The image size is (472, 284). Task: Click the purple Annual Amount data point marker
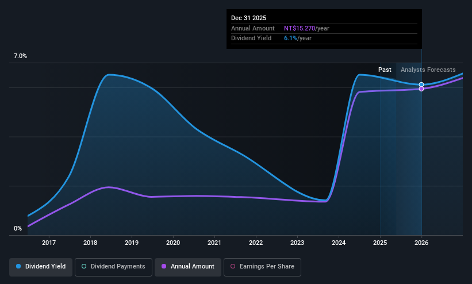pyautogui.click(x=421, y=89)
